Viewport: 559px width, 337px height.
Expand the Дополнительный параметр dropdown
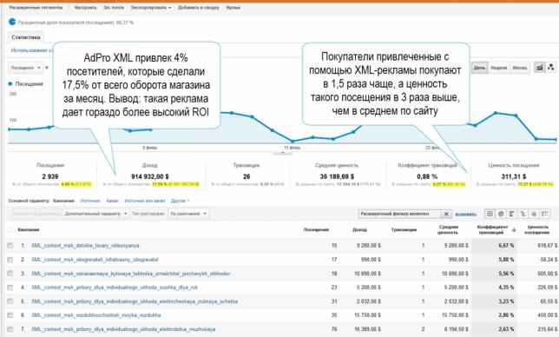[95, 214]
